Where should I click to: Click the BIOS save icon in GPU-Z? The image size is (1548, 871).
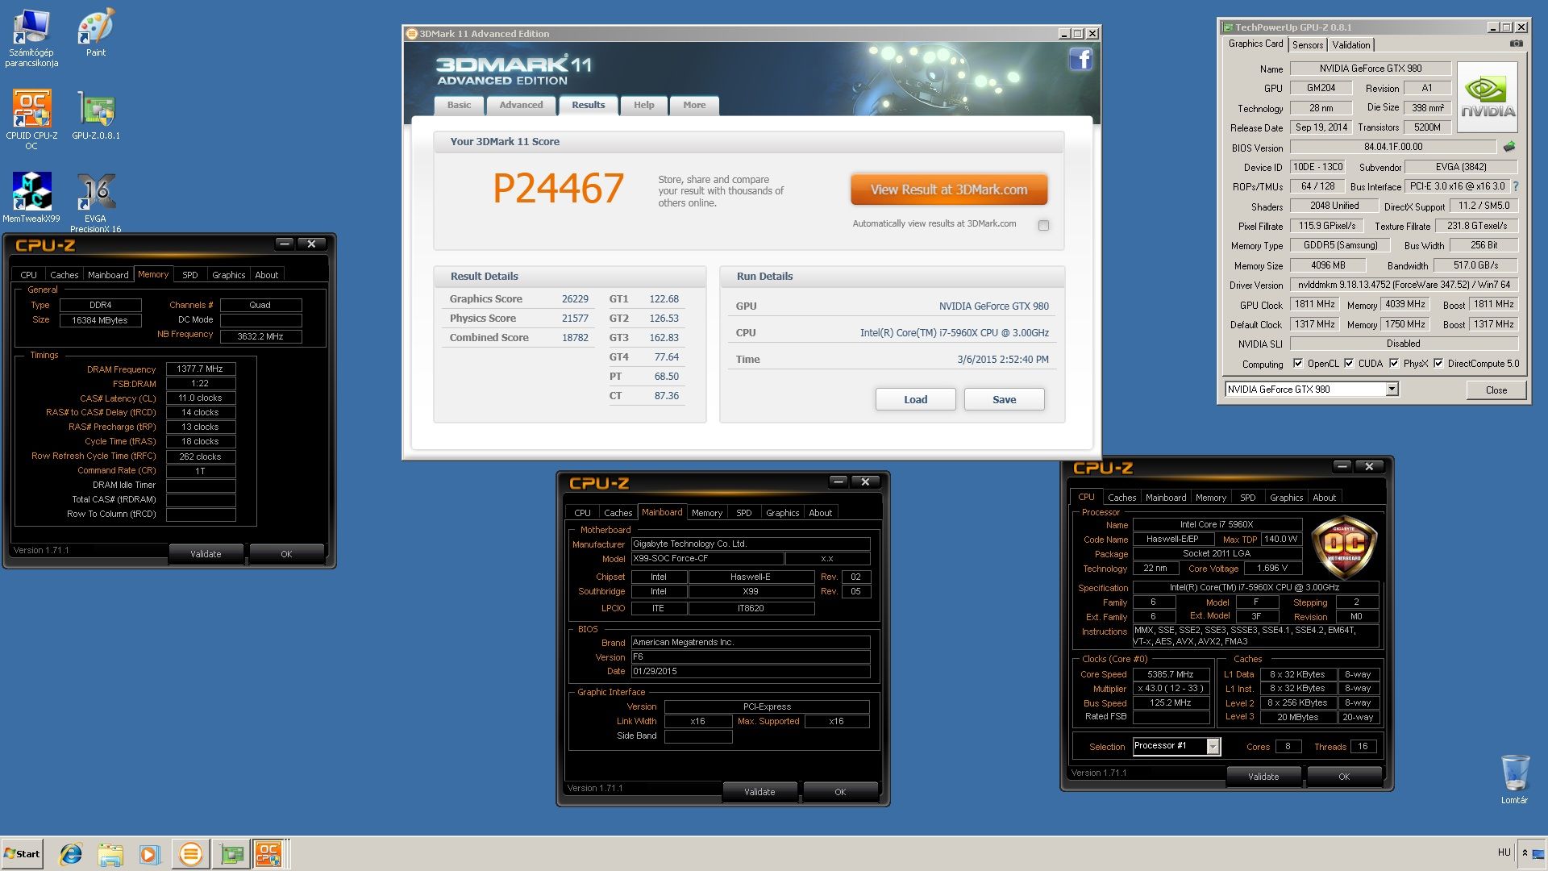point(1509,147)
